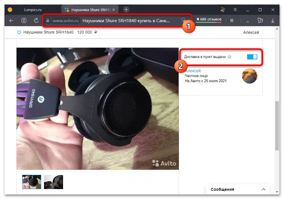Select the second headphones thumbnail
The height and width of the screenshot is (199, 284).
(53, 182)
